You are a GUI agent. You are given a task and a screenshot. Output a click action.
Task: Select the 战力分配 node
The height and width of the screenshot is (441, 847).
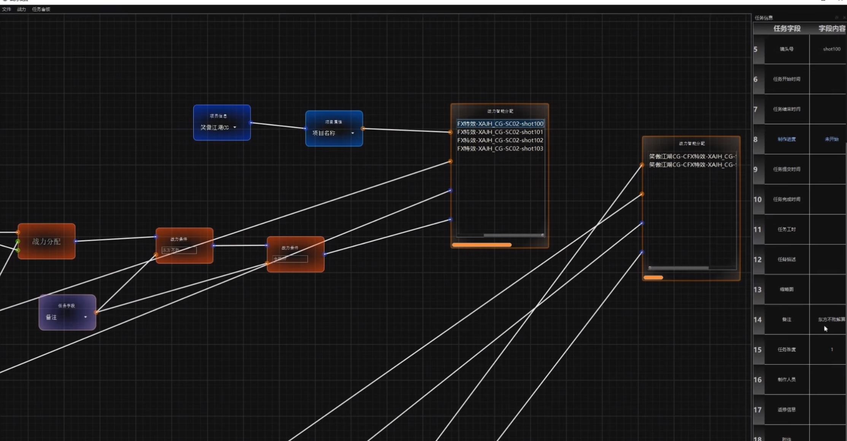pyautogui.click(x=46, y=241)
